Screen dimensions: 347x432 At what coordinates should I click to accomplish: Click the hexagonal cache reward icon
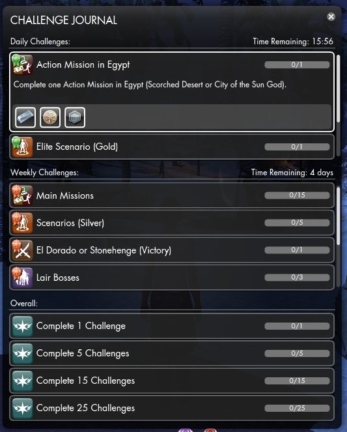(x=75, y=117)
